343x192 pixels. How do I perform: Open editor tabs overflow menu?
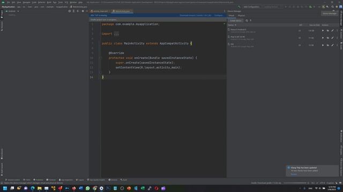coord(225,11)
